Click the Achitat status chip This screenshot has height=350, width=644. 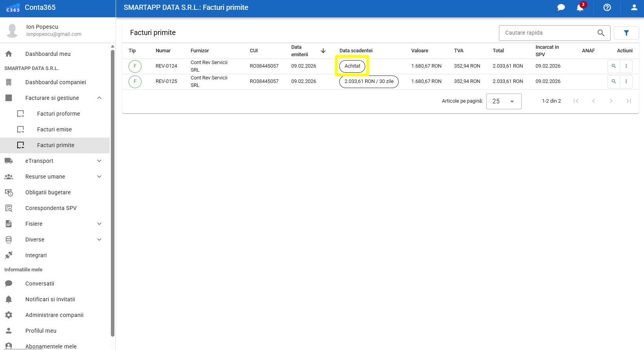(352, 66)
